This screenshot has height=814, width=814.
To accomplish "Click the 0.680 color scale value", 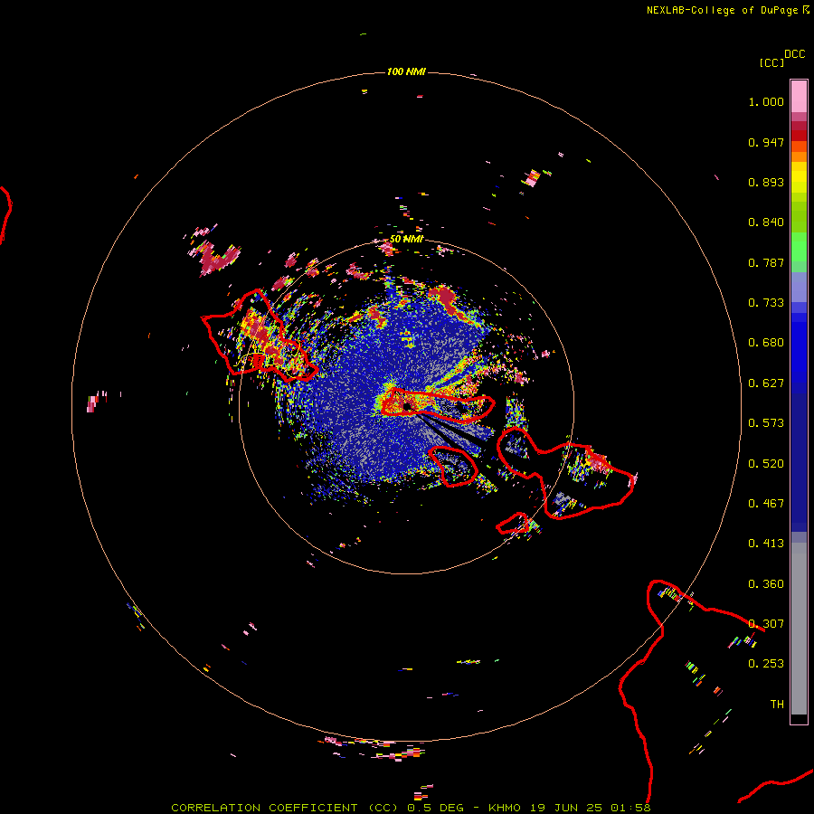I will coord(766,343).
